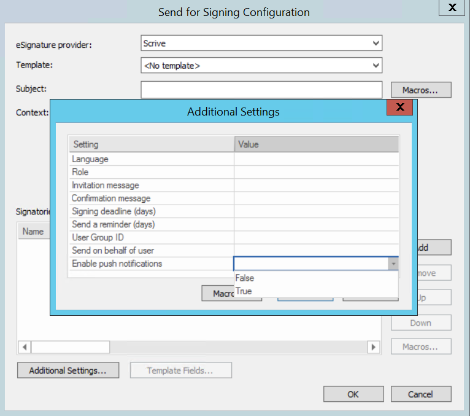Click the Language value cell
Image resolution: width=470 pixels, height=416 pixels.
(317, 159)
